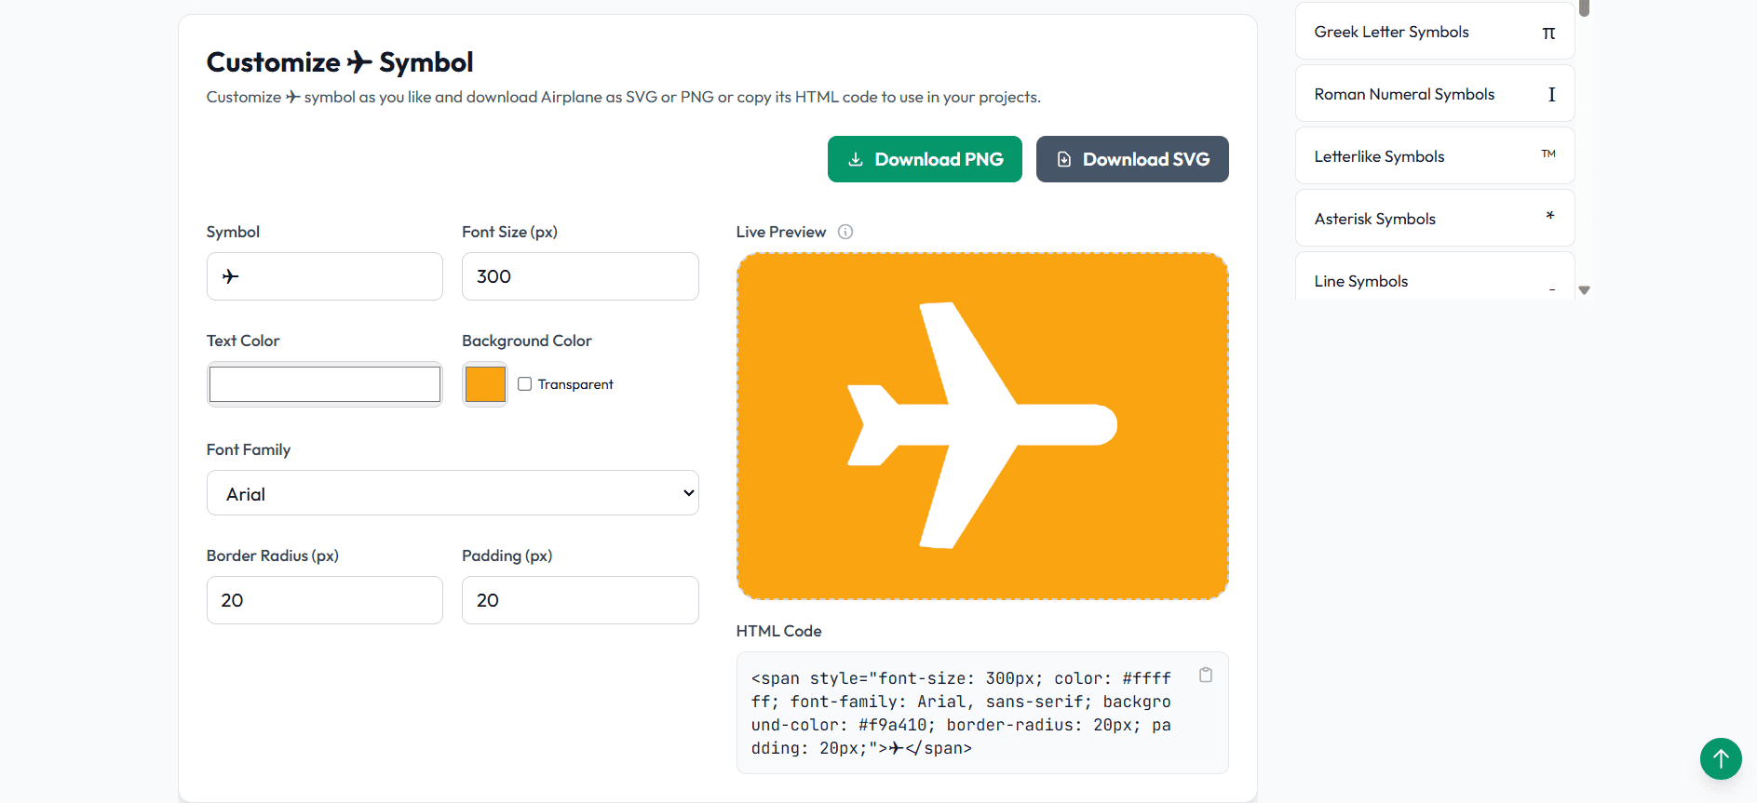Click the trademark icon in Letterlike Symbols
Screen dimensions: 1757x803
click(x=1548, y=154)
